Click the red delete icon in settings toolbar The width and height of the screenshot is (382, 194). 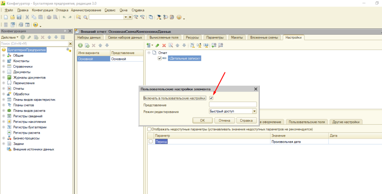pyautogui.click(x=164, y=45)
